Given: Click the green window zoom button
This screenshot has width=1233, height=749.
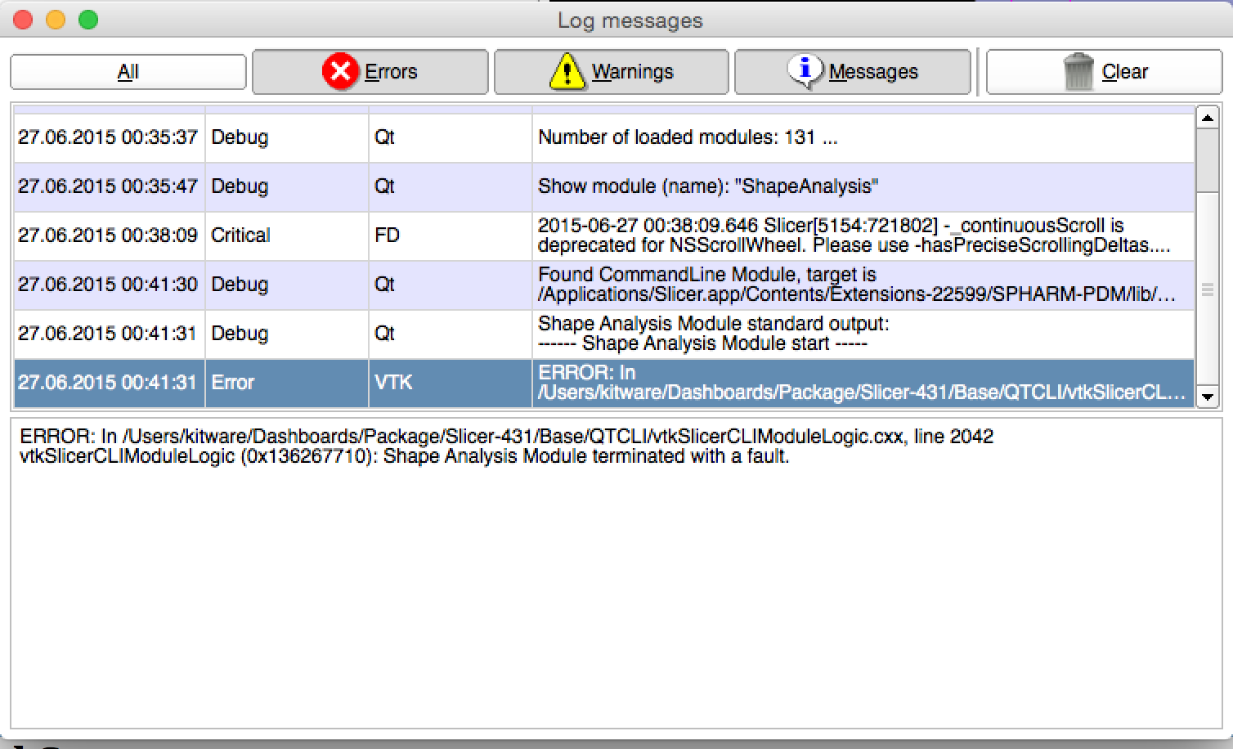Looking at the screenshot, I should [88, 20].
